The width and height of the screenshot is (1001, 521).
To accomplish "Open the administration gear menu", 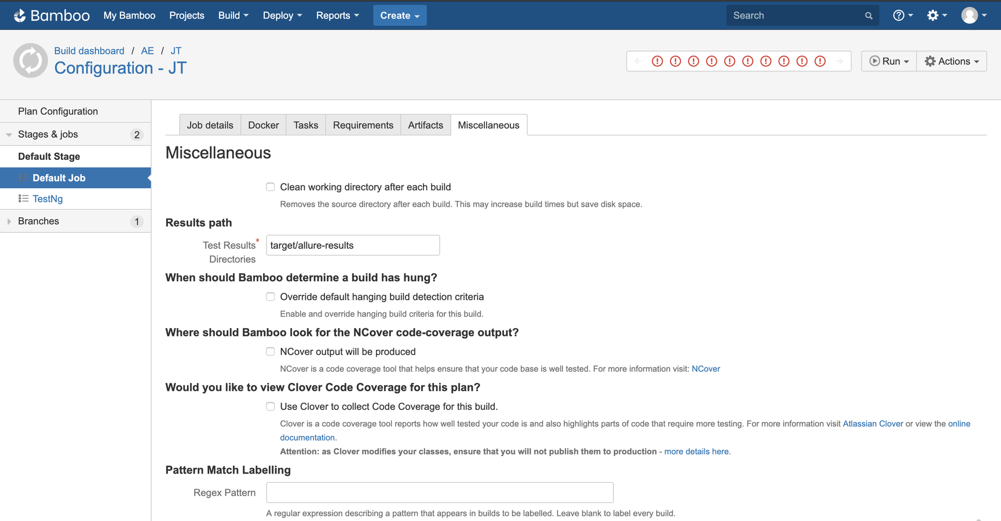I will coord(937,16).
